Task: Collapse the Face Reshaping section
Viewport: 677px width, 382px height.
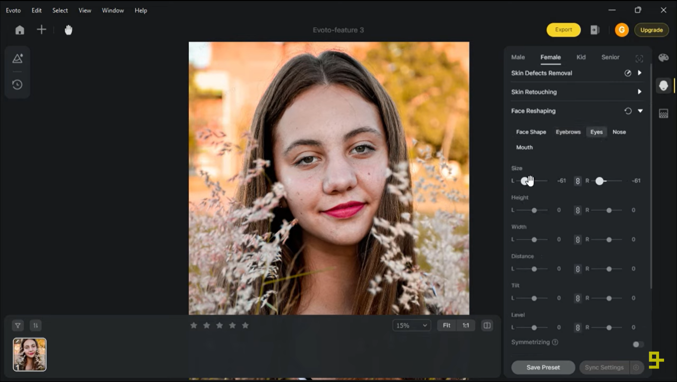Action: coord(640,110)
